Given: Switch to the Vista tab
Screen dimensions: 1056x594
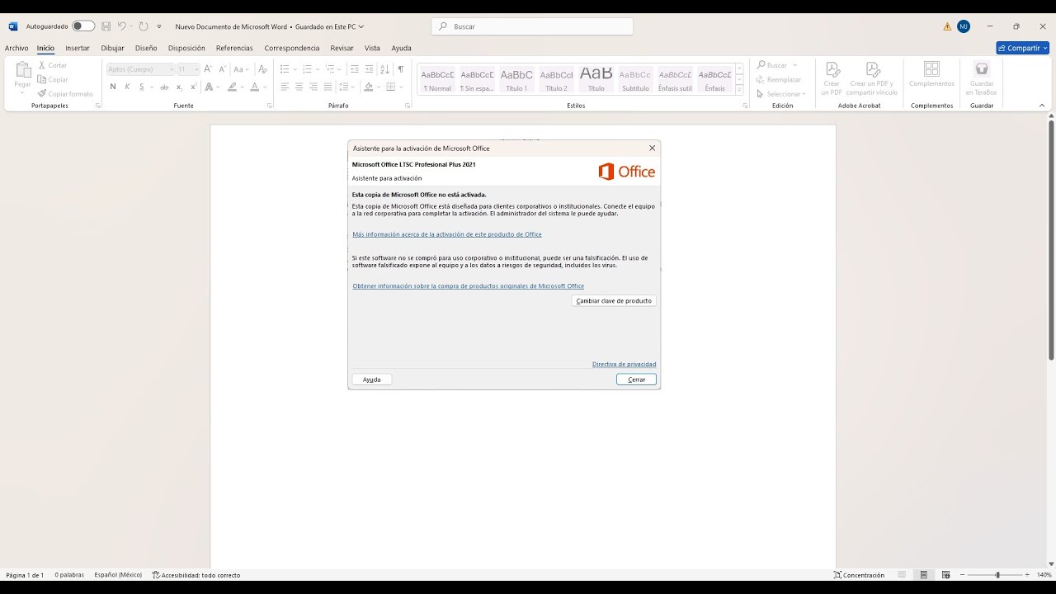Looking at the screenshot, I should pyautogui.click(x=372, y=48).
